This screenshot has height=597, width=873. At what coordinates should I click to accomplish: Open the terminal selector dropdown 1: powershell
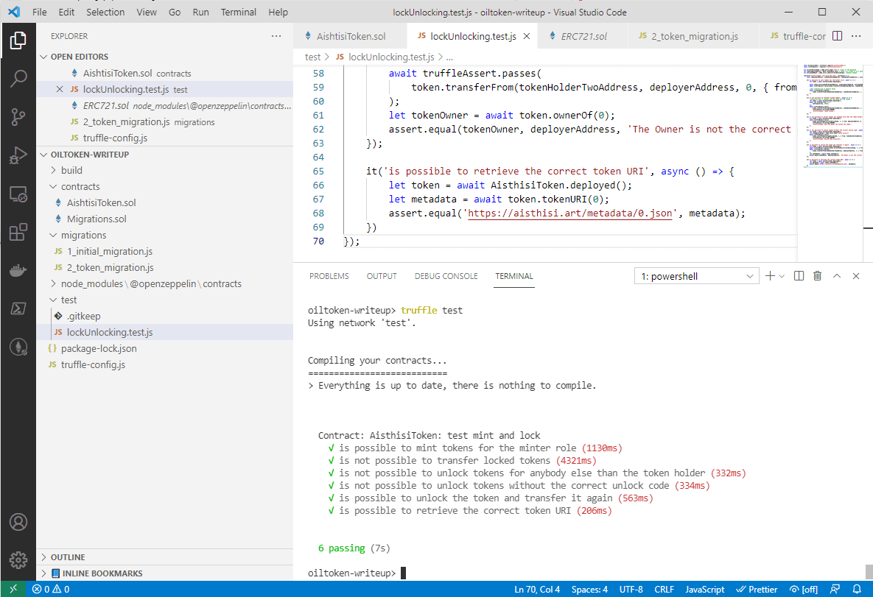696,277
